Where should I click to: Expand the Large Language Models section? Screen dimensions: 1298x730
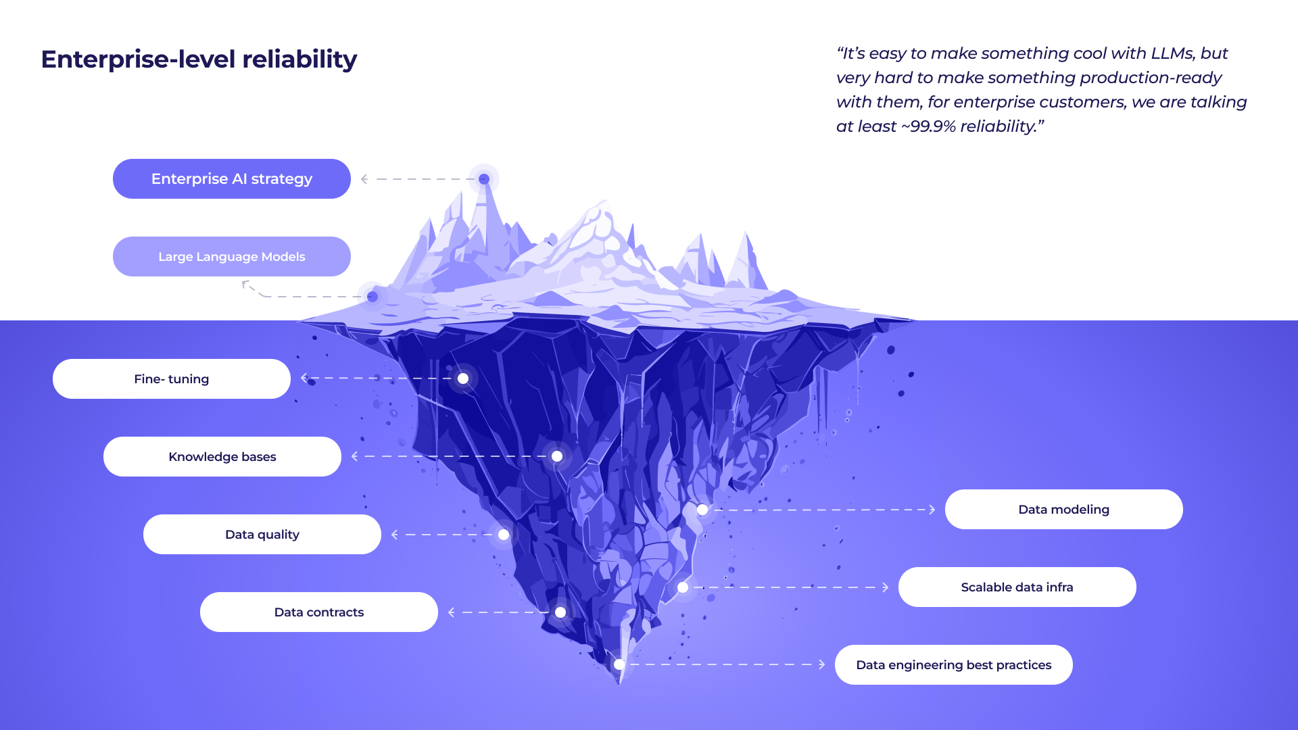[231, 255]
